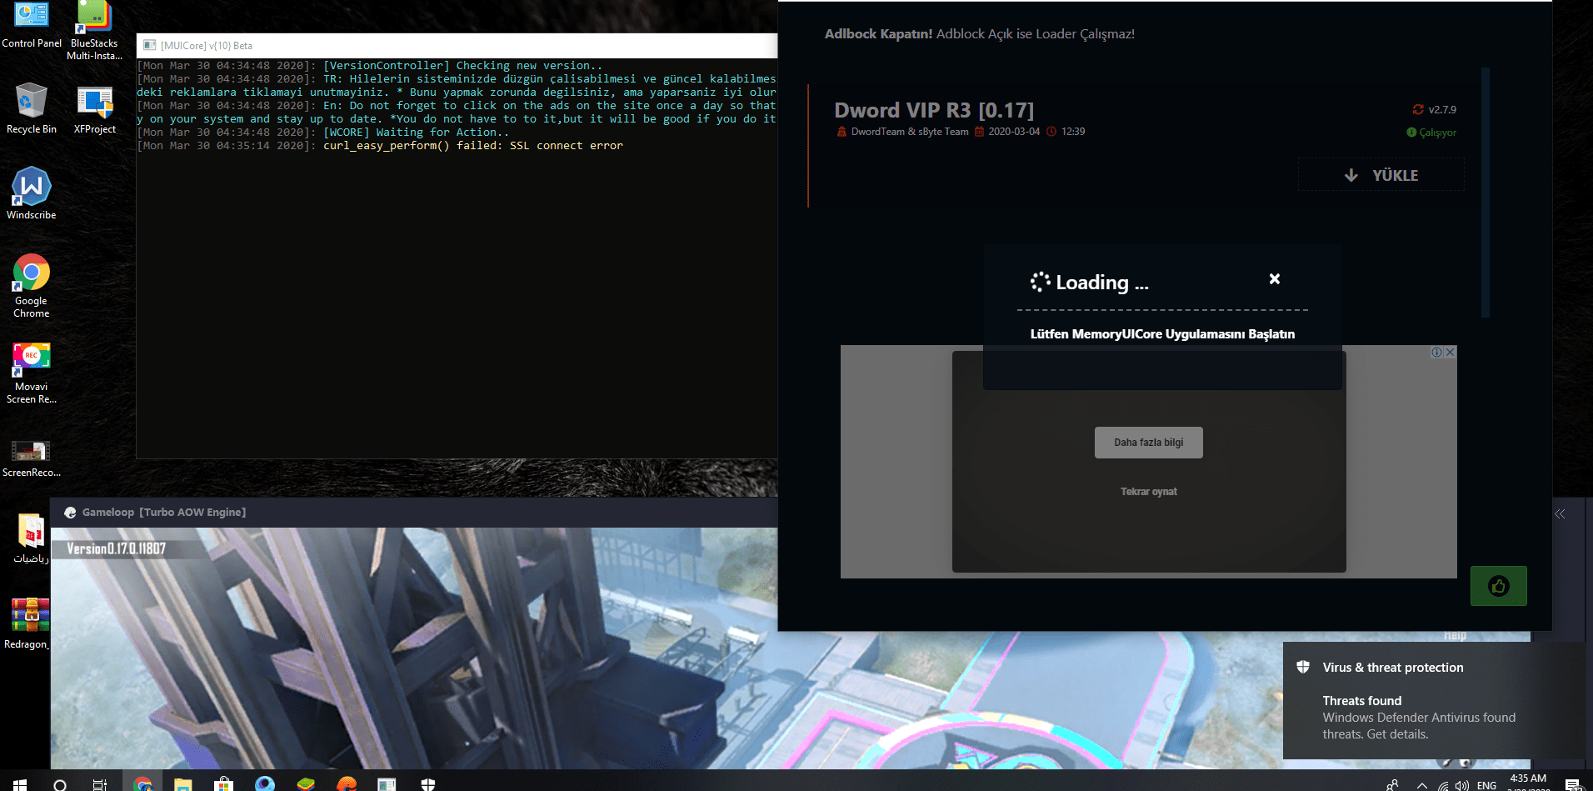Open the Arabic-named PDF desktop file

pos(32,538)
